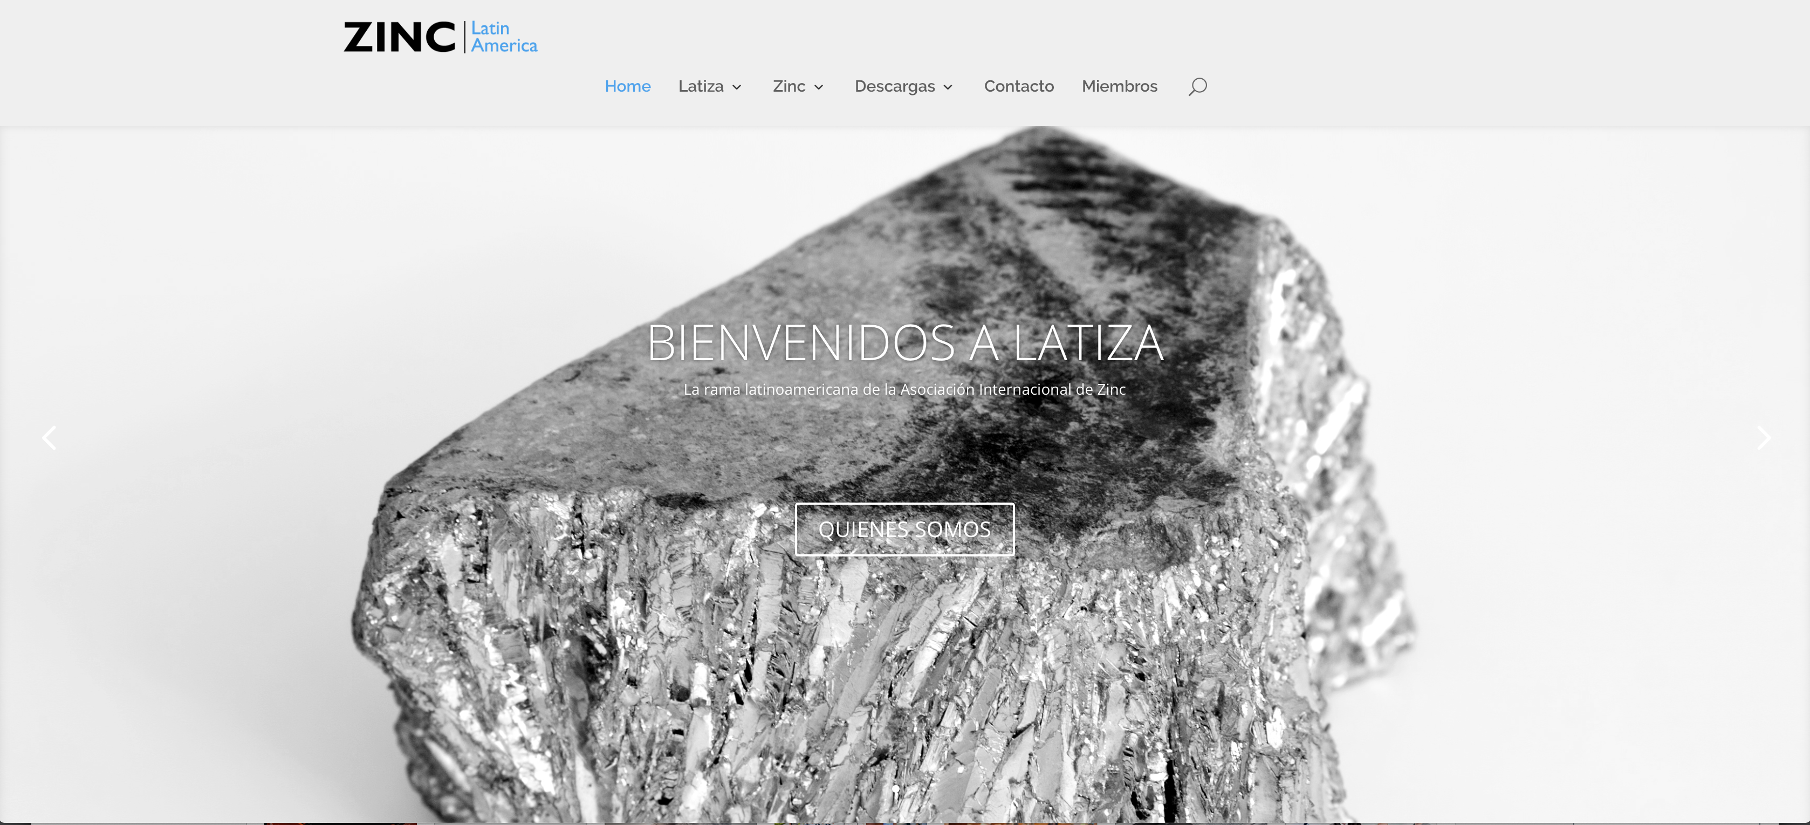Viewport: 1810px width, 825px height.
Task: Open the Home menu item
Action: pyautogui.click(x=627, y=86)
